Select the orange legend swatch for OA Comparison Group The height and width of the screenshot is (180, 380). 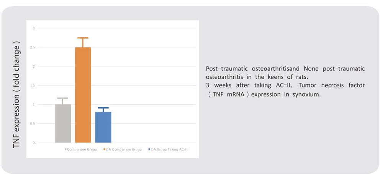pos(104,149)
